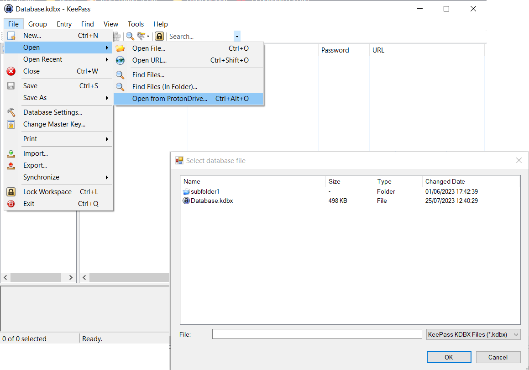The image size is (529, 370).
Task: Click the padlock icon beside Lock Workspace
Action: tap(11, 192)
